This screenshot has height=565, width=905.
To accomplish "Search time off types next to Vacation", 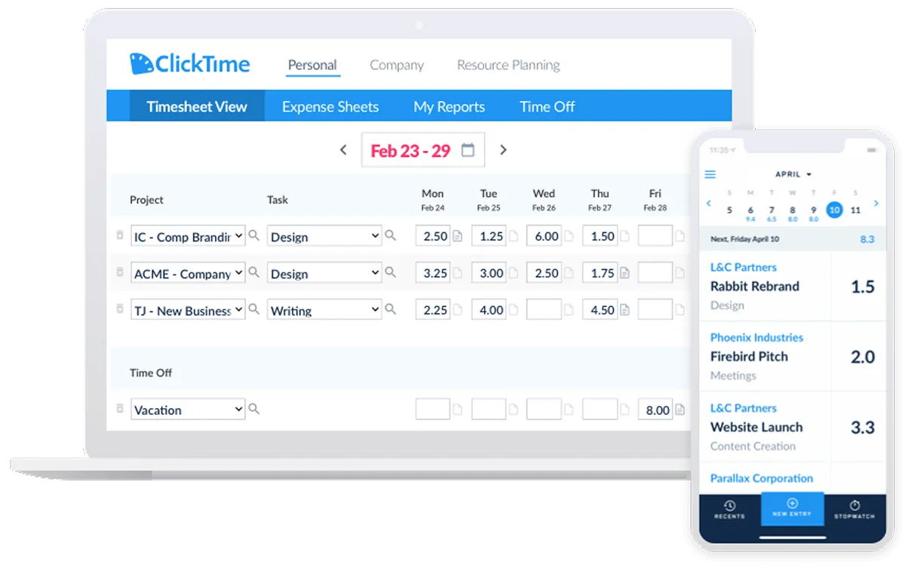I will click(x=254, y=409).
